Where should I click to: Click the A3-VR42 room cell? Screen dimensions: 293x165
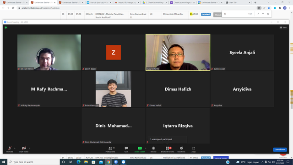pos(194,14)
